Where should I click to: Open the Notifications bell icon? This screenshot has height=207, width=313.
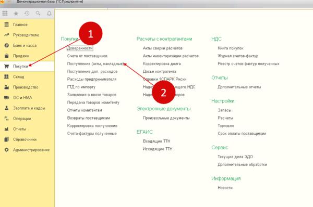click(x=49, y=14)
